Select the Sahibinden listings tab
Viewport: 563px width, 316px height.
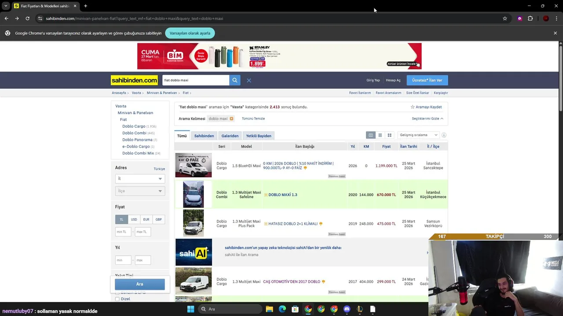click(x=204, y=136)
